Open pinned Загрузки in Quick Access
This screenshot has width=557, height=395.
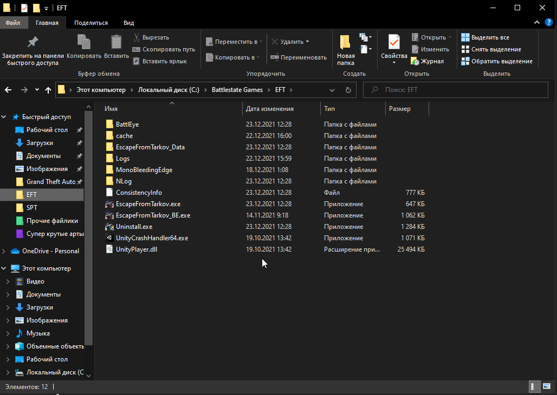click(x=40, y=143)
